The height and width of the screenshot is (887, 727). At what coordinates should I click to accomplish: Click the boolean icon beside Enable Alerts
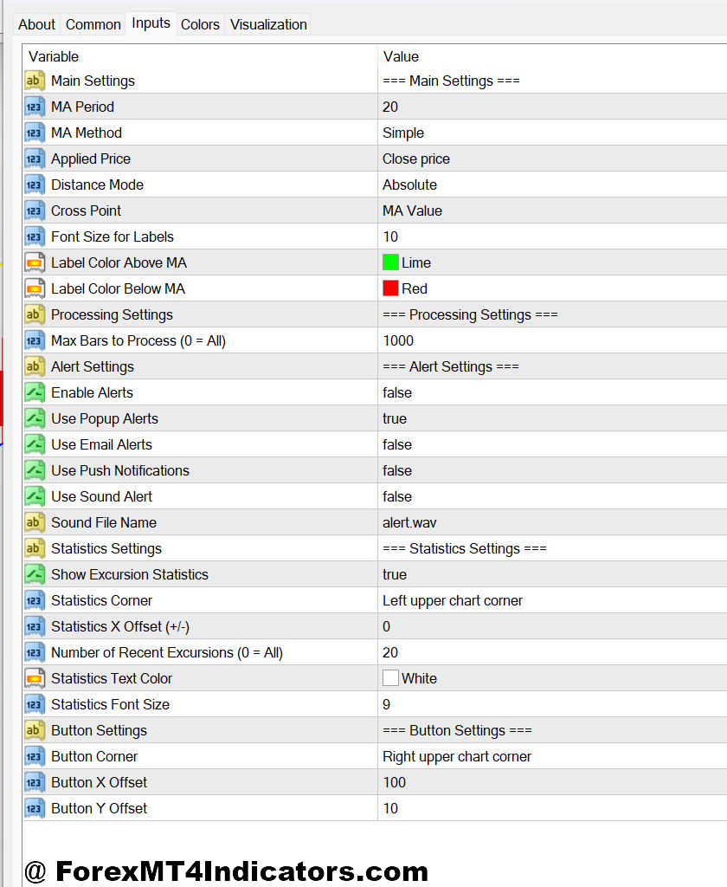[34, 392]
